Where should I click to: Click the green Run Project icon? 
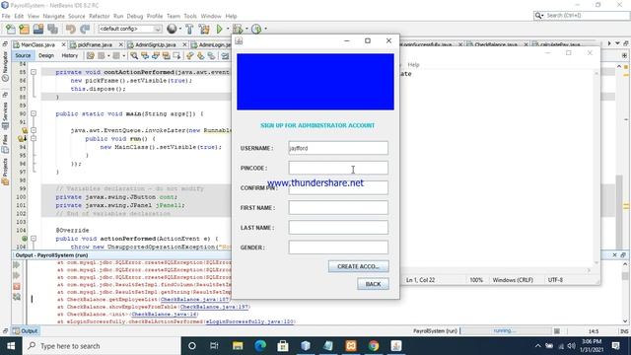219,29
